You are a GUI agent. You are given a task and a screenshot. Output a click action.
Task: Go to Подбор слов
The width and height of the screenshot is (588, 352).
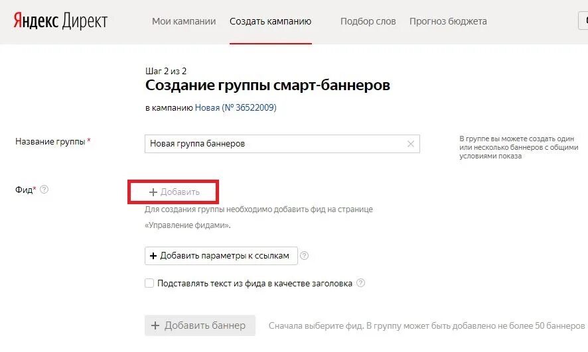(368, 21)
